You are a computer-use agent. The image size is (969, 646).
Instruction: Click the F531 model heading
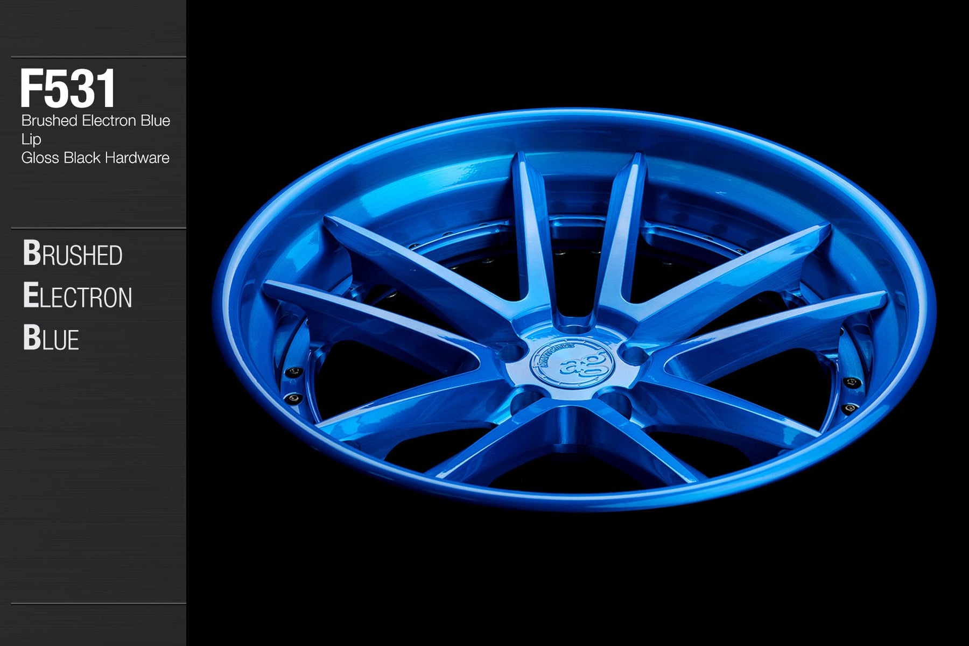click(68, 88)
